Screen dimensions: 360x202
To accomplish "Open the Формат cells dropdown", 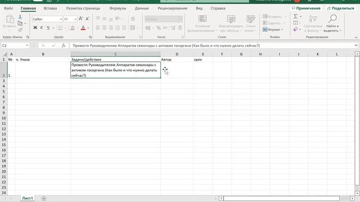I will tap(273, 30).
